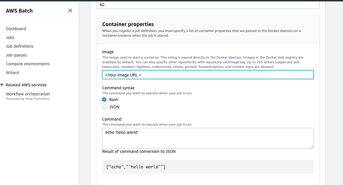Image resolution: width=343 pixels, height=185 pixels.
Task: Close the AWS Batch navigation sidebar
Action: (x=70, y=11)
